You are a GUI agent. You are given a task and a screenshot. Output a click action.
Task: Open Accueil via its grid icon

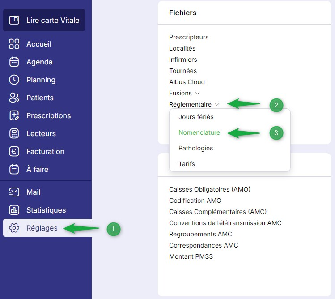point(14,44)
